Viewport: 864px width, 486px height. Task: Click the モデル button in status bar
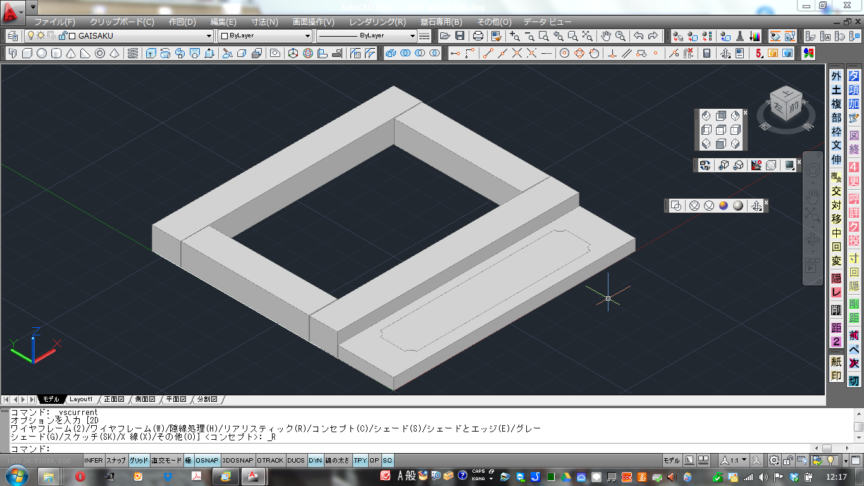pos(672,461)
